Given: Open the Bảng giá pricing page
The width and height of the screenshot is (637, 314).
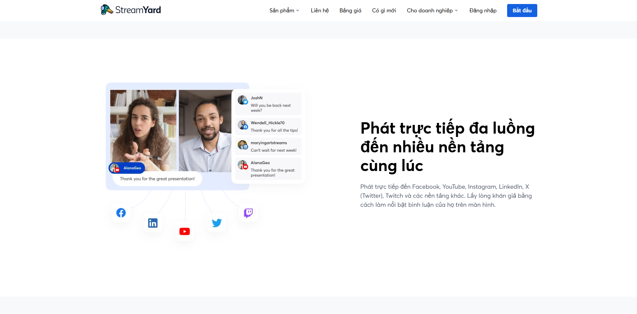Looking at the screenshot, I should tap(350, 11).
